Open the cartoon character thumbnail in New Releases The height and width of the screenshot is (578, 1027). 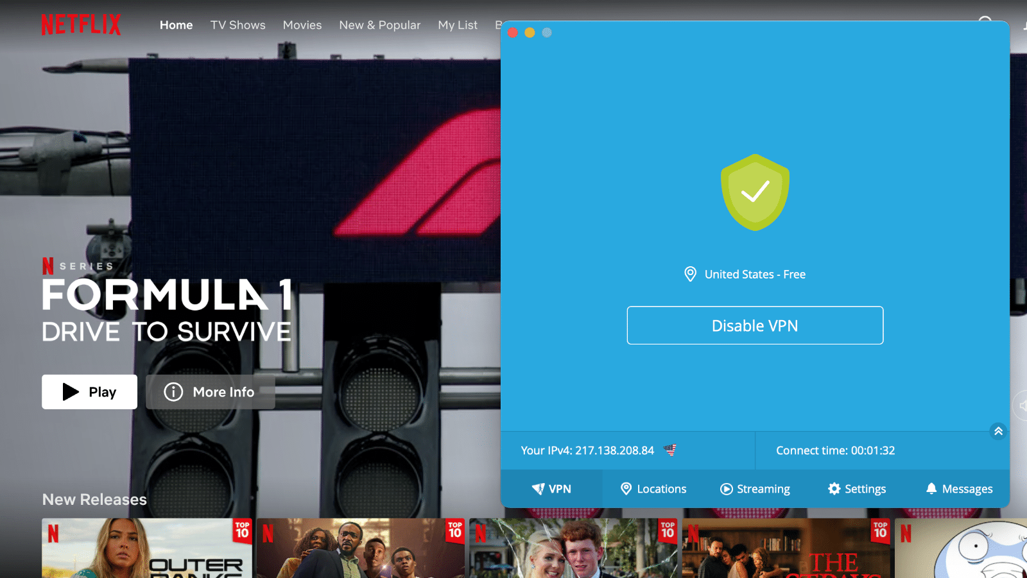[x=961, y=548]
